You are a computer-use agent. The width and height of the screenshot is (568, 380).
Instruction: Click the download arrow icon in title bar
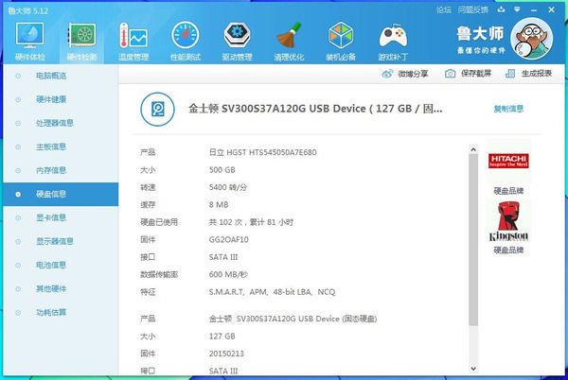(501, 9)
